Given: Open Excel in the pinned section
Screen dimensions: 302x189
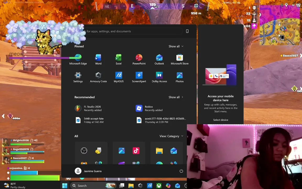Looking at the screenshot, I should click(x=119, y=59).
